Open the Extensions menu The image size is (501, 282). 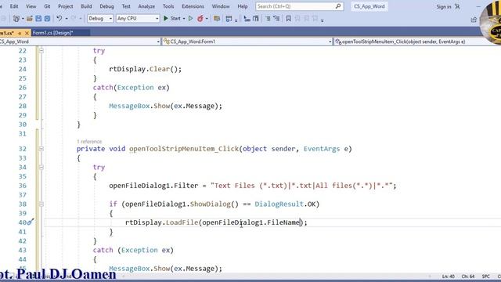tap(193, 6)
